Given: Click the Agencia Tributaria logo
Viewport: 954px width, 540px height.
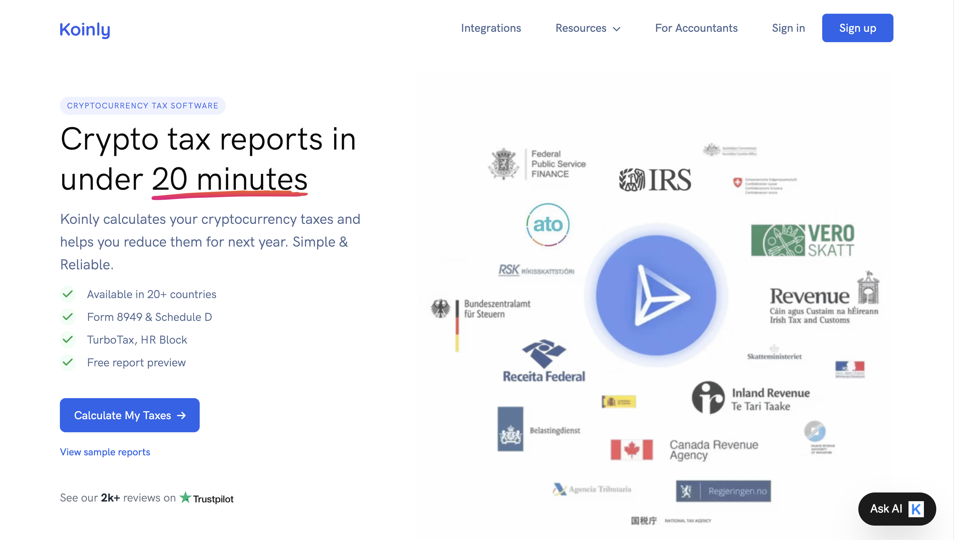Looking at the screenshot, I should pos(592,489).
